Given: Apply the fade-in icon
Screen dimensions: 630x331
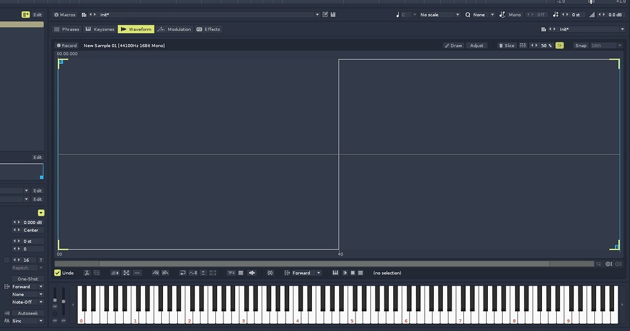Looking at the screenshot, I should pyautogui.click(x=156, y=273).
